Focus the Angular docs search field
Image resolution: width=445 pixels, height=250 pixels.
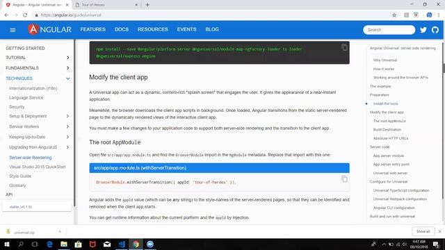click(x=389, y=30)
